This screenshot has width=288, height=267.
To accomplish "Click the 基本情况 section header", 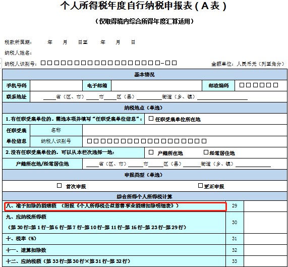I will coord(145,74).
